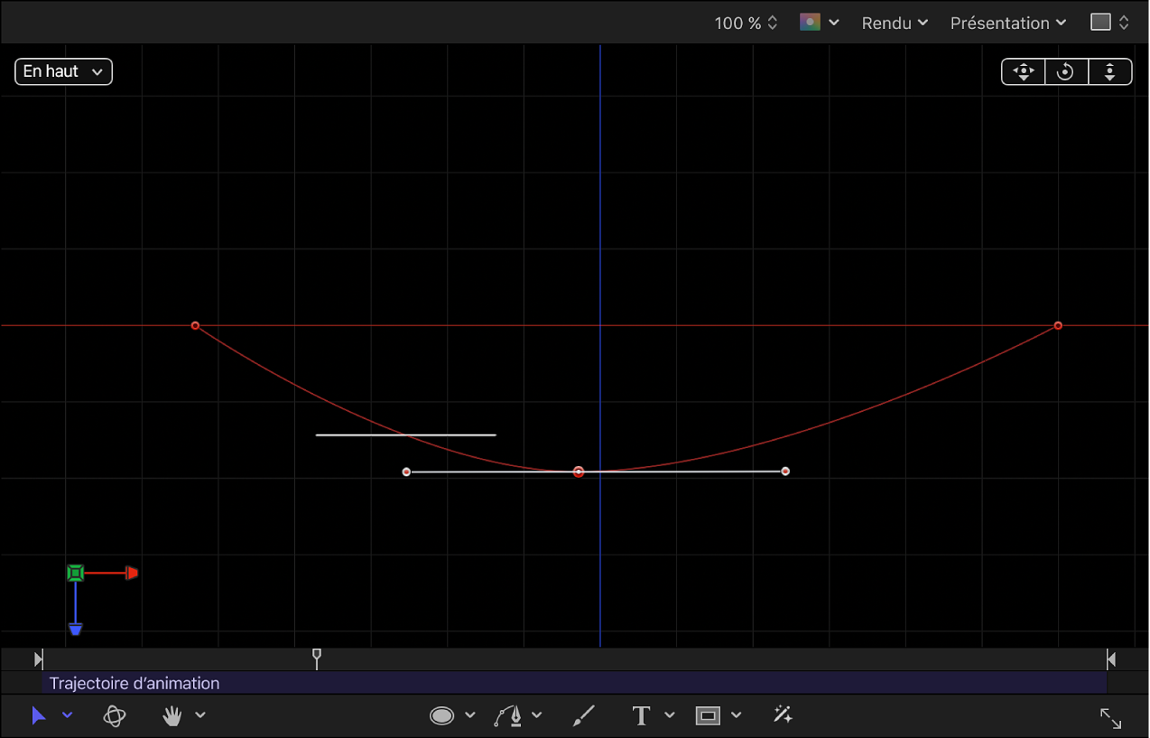This screenshot has height=738, width=1150.
Task: Open the behaviors magic wand tool
Action: (x=782, y=715)
